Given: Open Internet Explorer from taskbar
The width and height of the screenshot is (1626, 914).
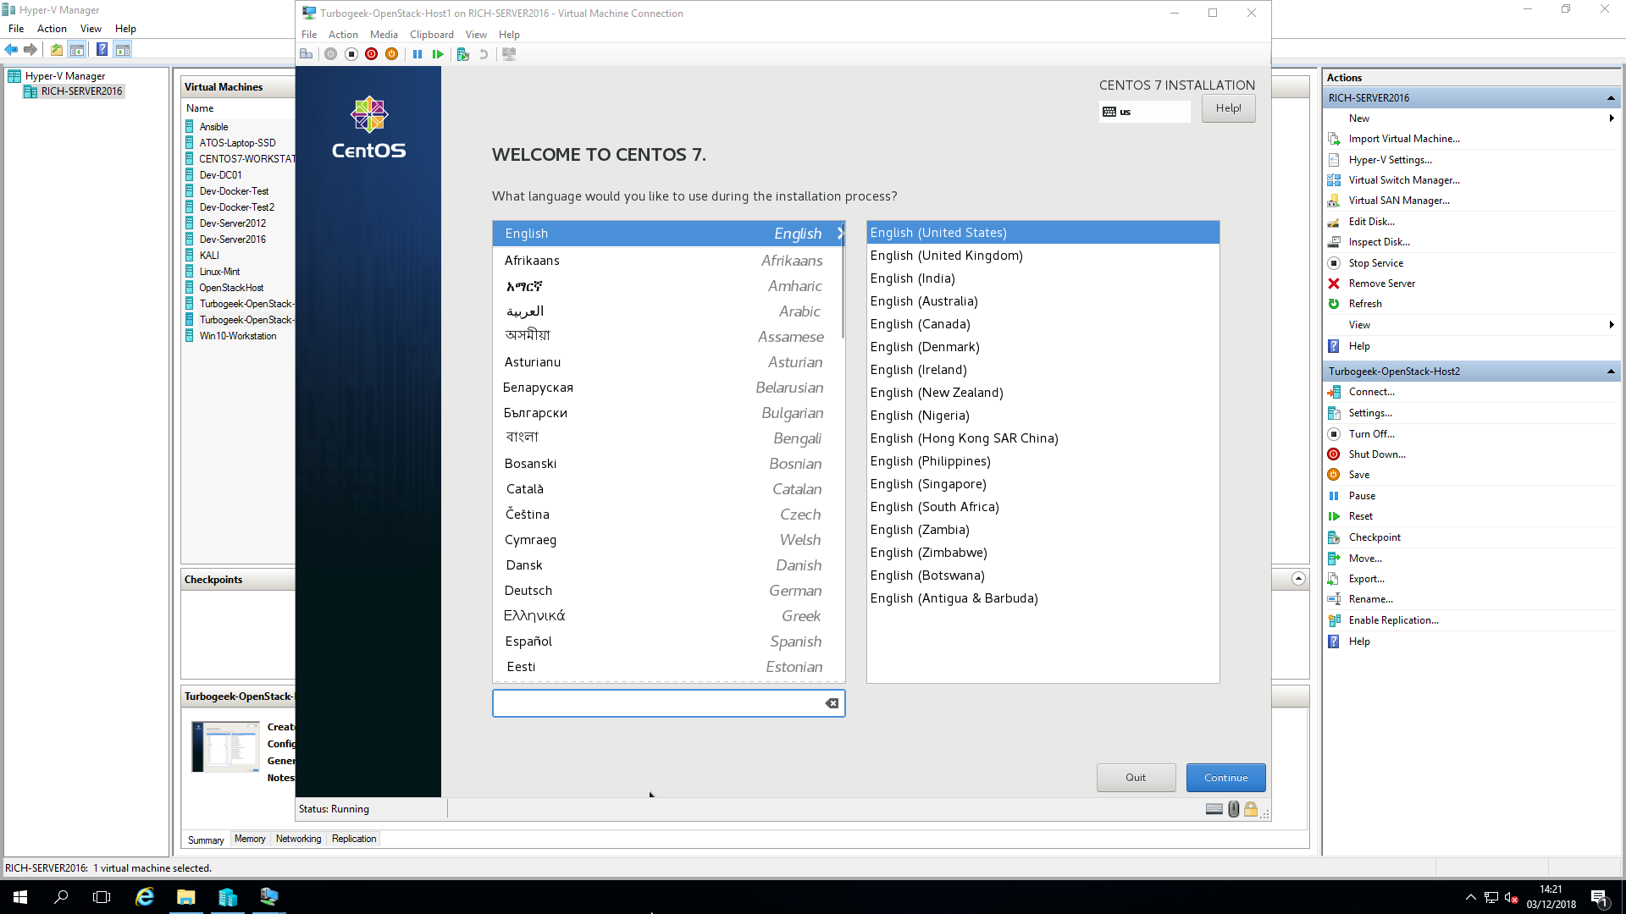Looking at the screenshot, I should click(145, 897).
